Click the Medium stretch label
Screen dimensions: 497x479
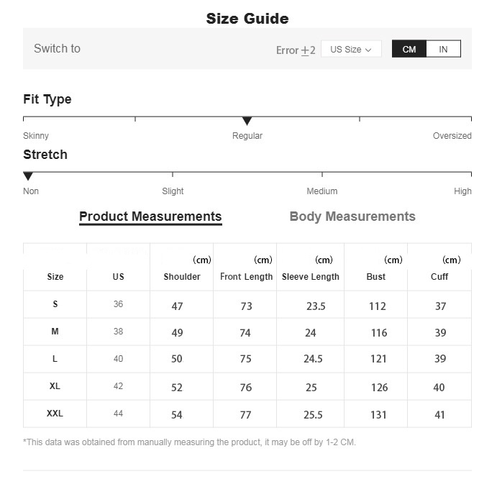pos(322,191)
